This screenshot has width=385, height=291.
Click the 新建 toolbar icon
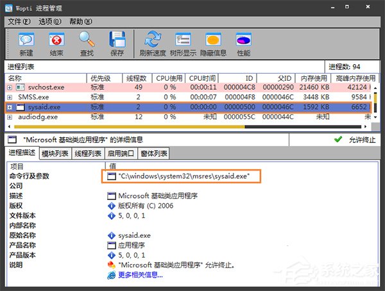click(x=26, y=40)
